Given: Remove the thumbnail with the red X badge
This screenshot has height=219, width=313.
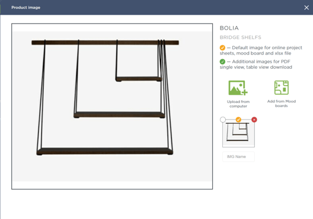Looking at the screenshot, I should 254,120.
